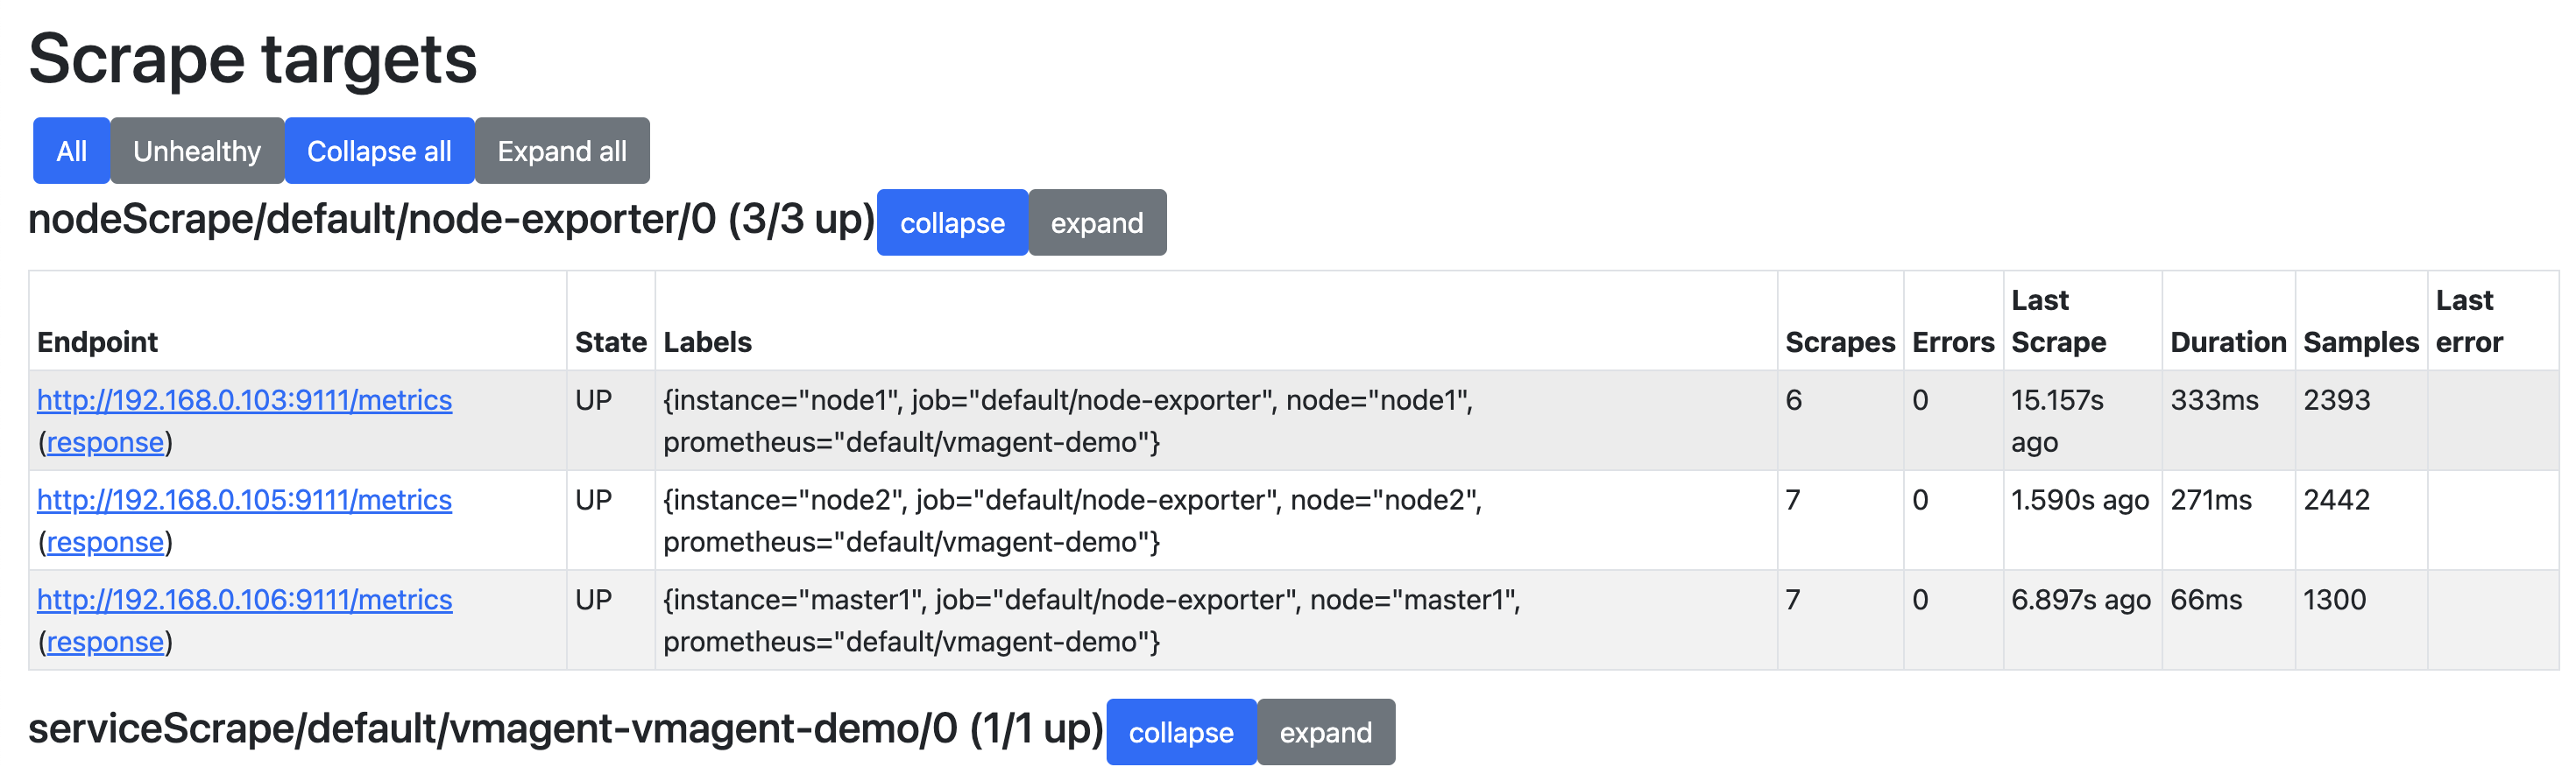View response for the node2 endpoint

[x=105, y=542]
